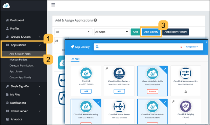Click the Dashboard home icon
Screen dimensions: 210x125
click(x=7, y=20)
